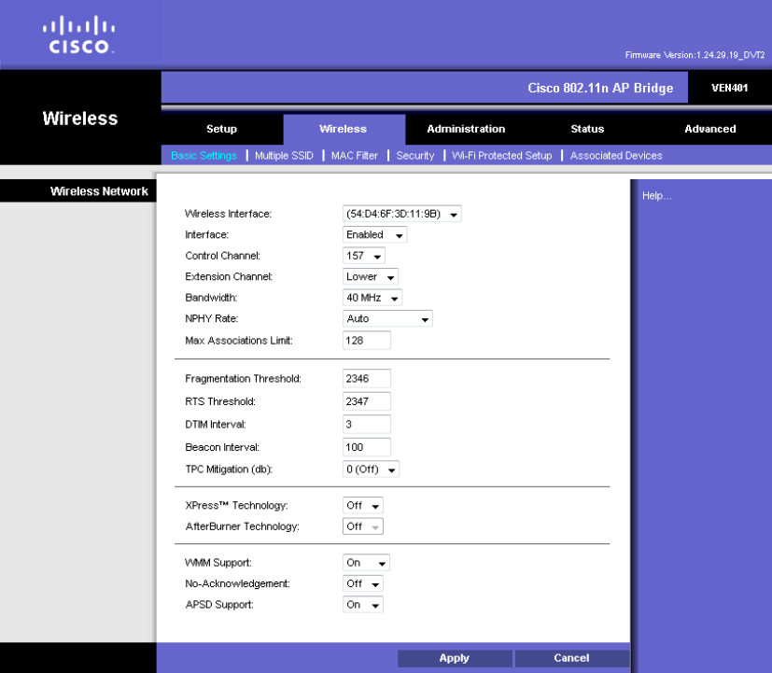
Task: Click the Fragmentation Threshold field
Action: [367, 379]
